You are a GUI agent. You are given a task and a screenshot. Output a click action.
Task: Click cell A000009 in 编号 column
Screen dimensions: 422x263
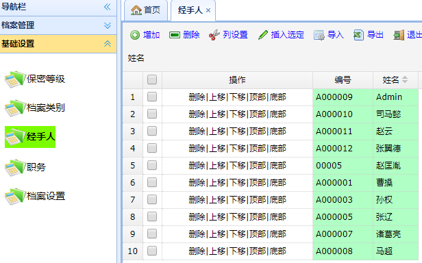(343, 97)
